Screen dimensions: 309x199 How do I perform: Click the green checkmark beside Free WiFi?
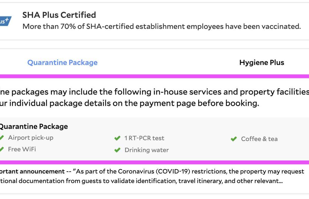tap(2, 149)
